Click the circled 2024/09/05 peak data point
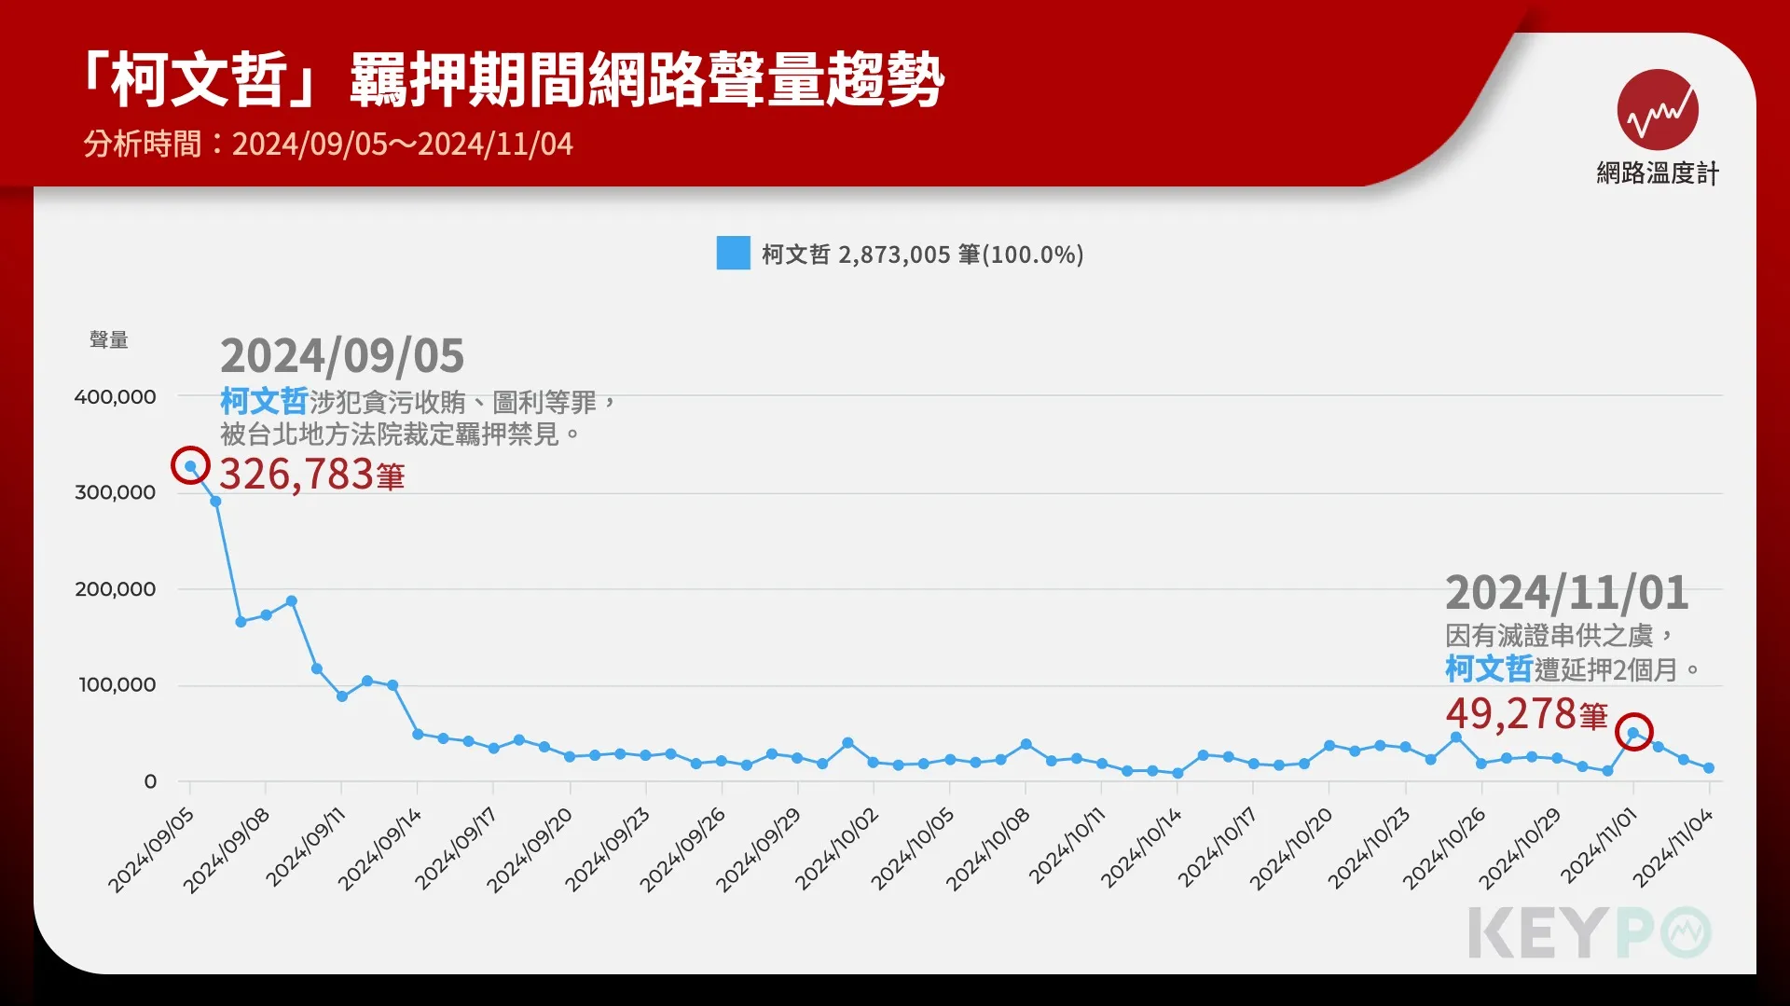Image resolution: width=1790 pixels, height=1006 pixels. point(190,466)
